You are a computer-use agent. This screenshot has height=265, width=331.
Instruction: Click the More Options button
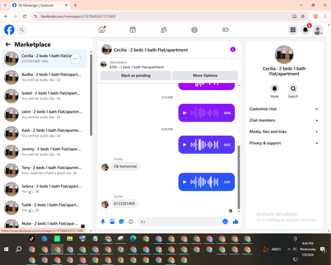(205, 76)
